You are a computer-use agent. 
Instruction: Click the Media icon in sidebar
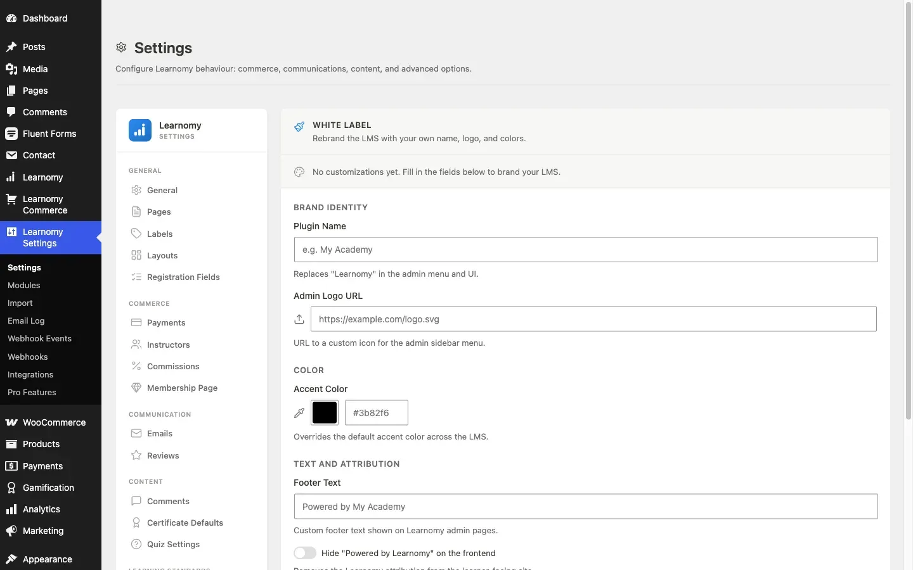pyautogui.click(x=11, y=69)
